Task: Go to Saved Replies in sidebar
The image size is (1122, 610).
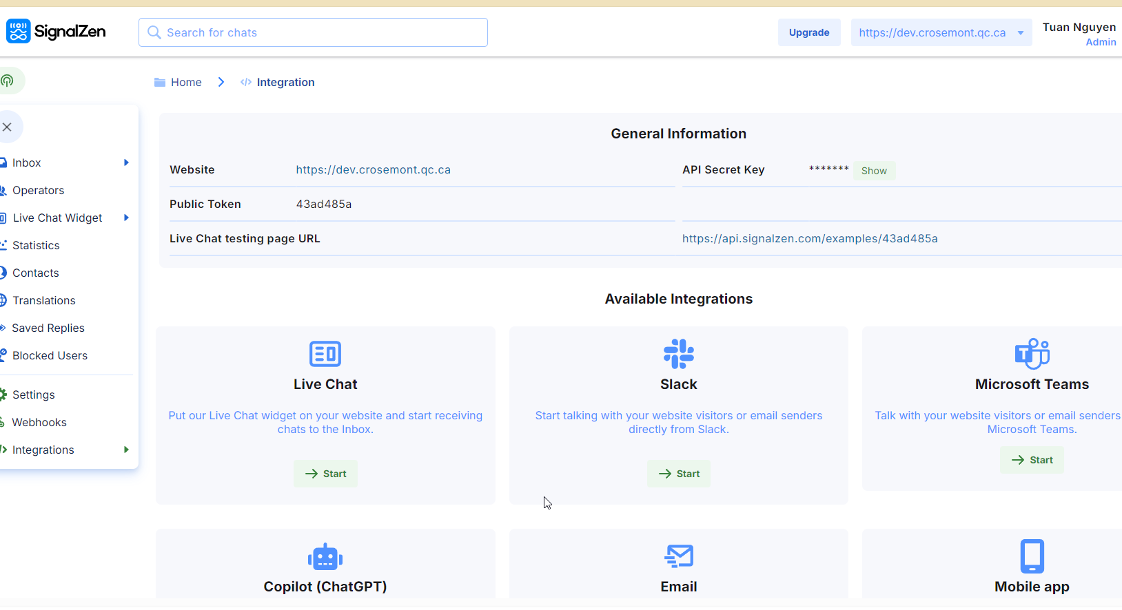Action: 48,328
